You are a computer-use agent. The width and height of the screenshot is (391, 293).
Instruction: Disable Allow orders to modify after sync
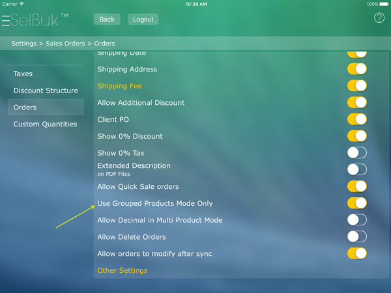pyautogui.click(x=356, y=253)
